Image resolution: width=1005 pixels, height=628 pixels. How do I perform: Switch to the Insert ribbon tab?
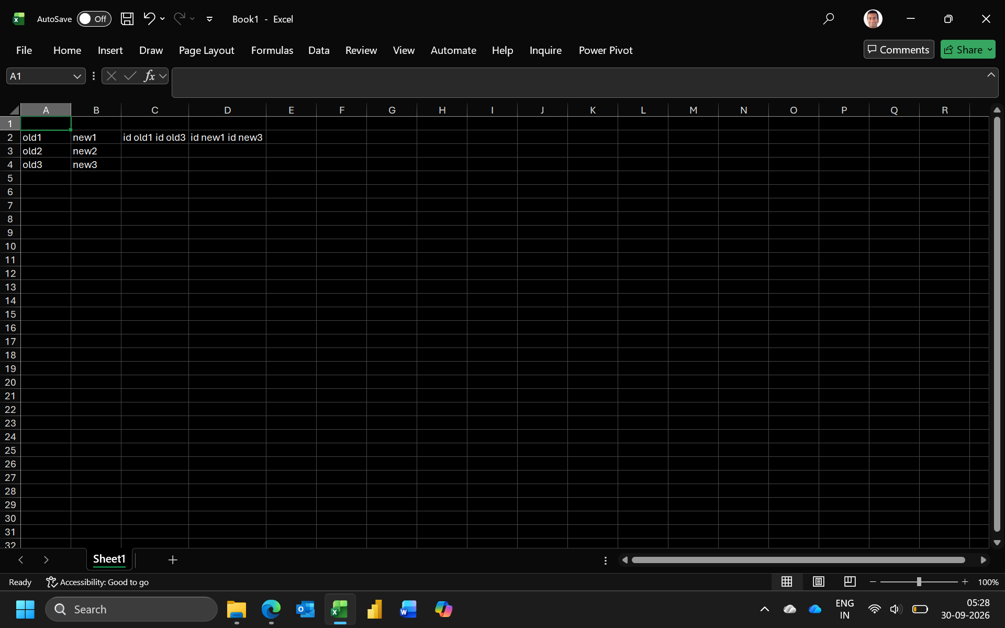tap(110, 50)
